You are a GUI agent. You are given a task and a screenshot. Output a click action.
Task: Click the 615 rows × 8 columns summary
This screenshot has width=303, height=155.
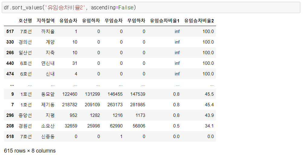[x=30, y=151]
